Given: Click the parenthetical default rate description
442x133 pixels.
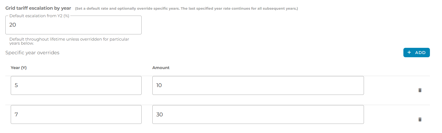Looking at the screenshot, I should click(x=186, y=9).
